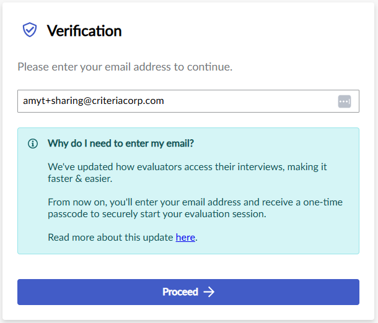Click the shield checkmark icon beside Verification
Screen dimensions: 378x323
click(x=30, y=30)
